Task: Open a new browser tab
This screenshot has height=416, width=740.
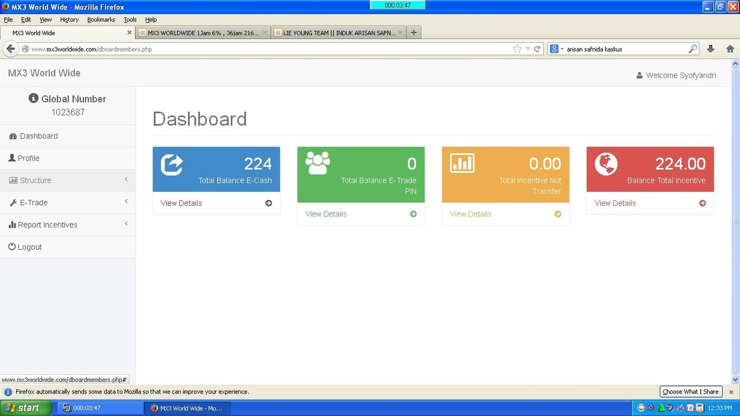Action: click(413, 33)
